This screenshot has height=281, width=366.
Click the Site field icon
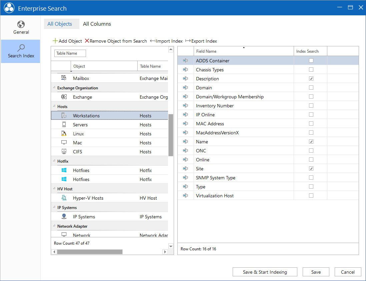[x=185, y=169]
